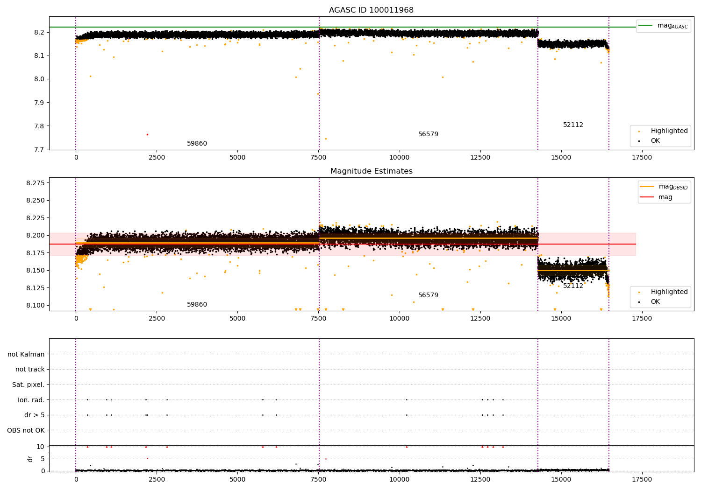Click the '8.275' y-tick label

click(36, 183)
